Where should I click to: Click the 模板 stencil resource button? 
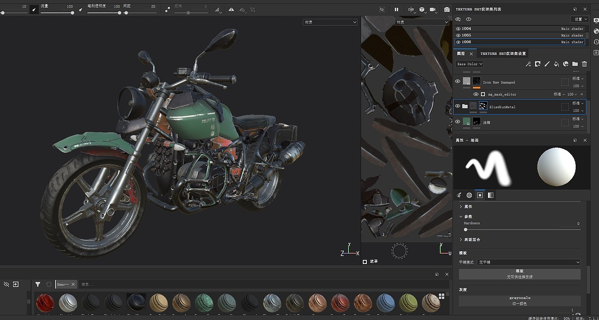[x=519, y=274]
